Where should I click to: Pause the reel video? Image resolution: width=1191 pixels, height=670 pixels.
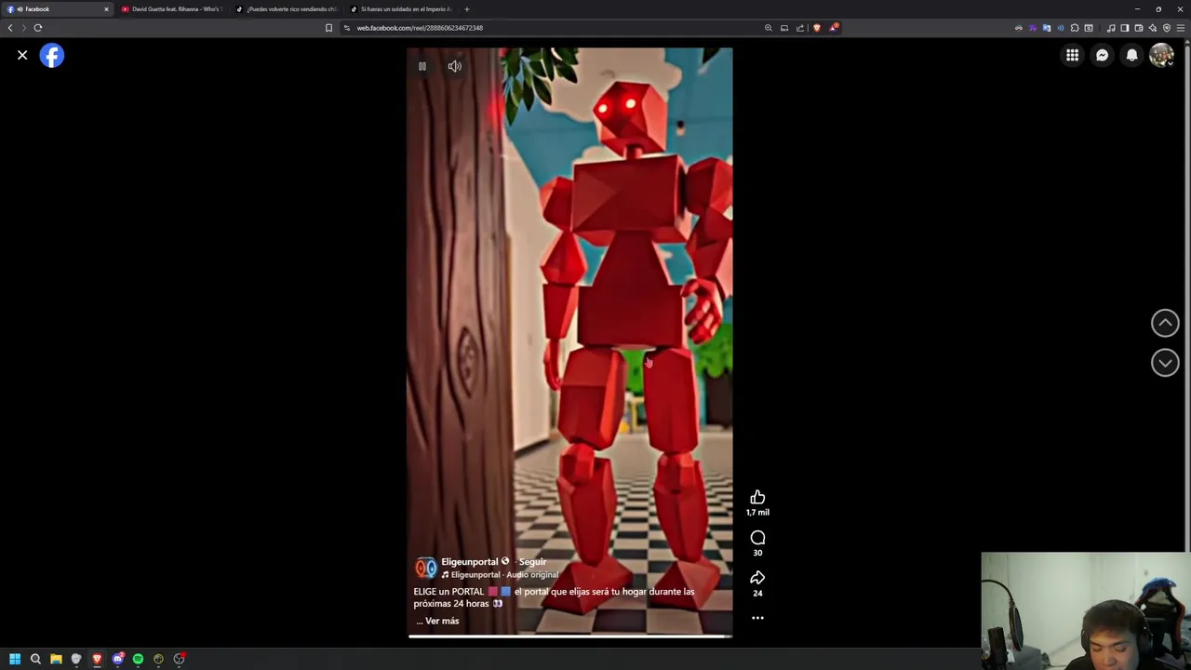tap(422, 66)
